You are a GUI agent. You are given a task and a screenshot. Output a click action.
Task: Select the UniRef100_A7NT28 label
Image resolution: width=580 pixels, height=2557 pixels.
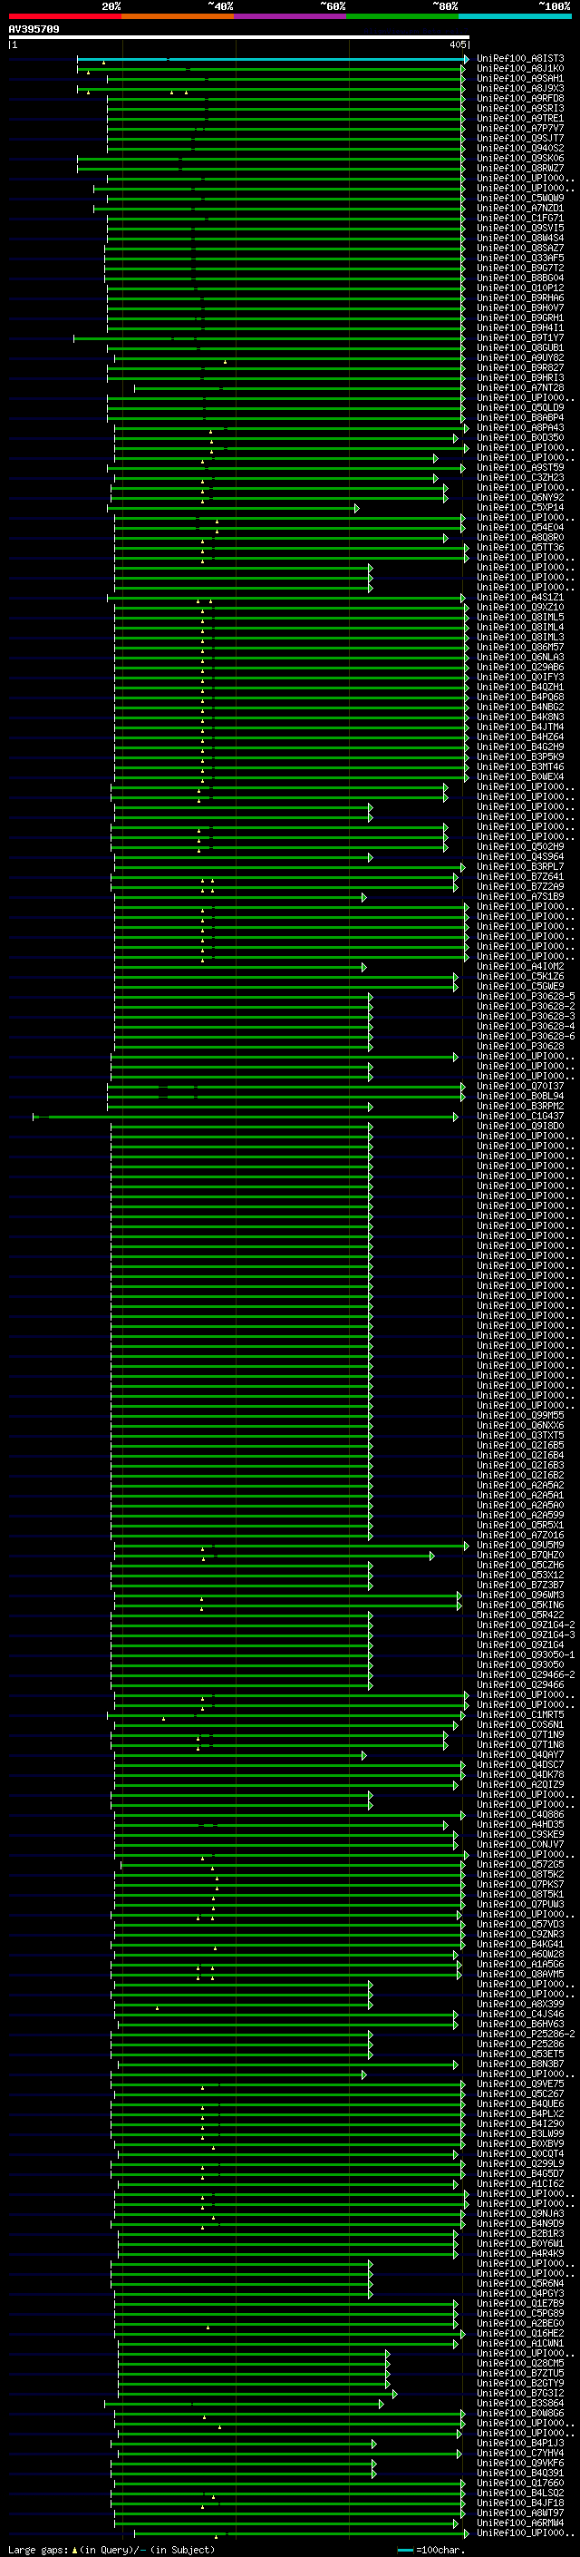click(x=519, y=388)
